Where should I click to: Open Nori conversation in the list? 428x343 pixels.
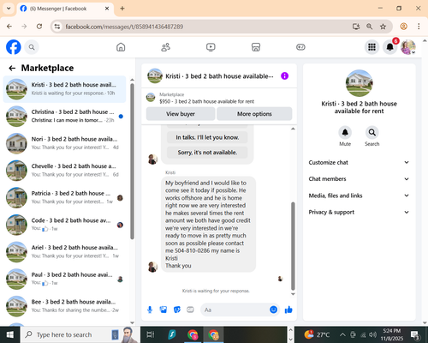click(64, 143)
